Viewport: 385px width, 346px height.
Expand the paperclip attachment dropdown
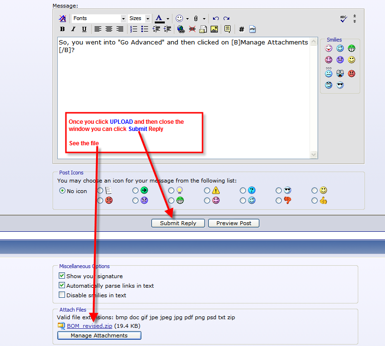click(x=203, y=18)
